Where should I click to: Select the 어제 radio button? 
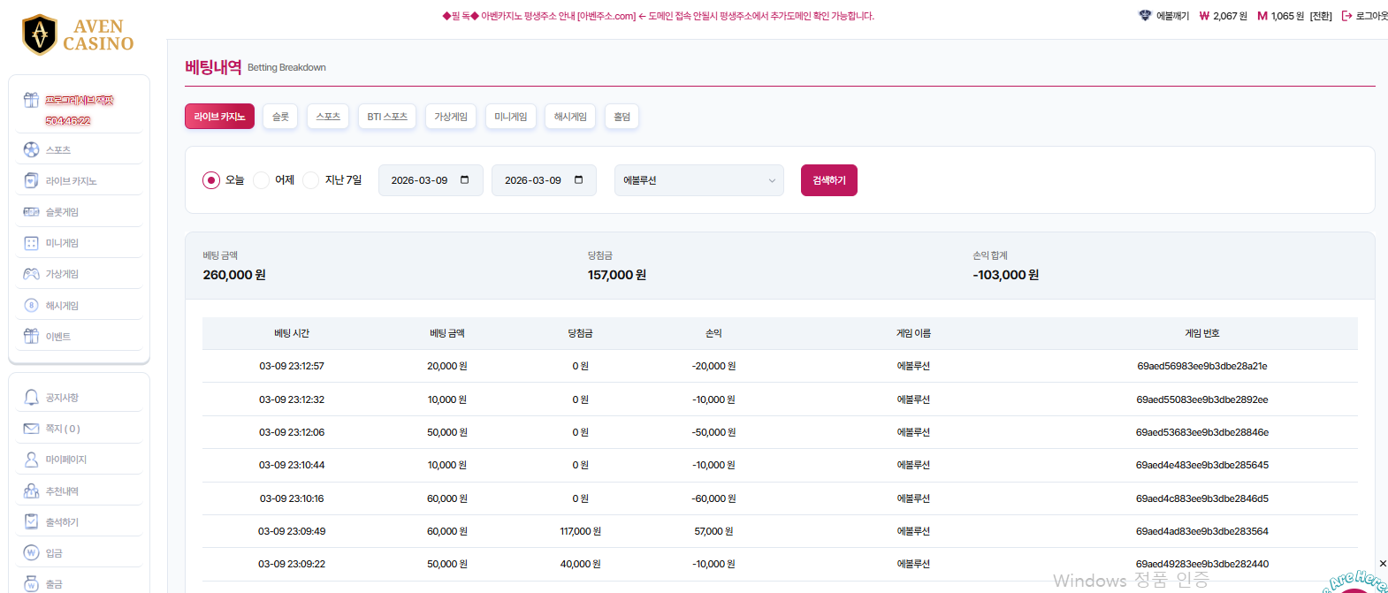tap(261, 180)
